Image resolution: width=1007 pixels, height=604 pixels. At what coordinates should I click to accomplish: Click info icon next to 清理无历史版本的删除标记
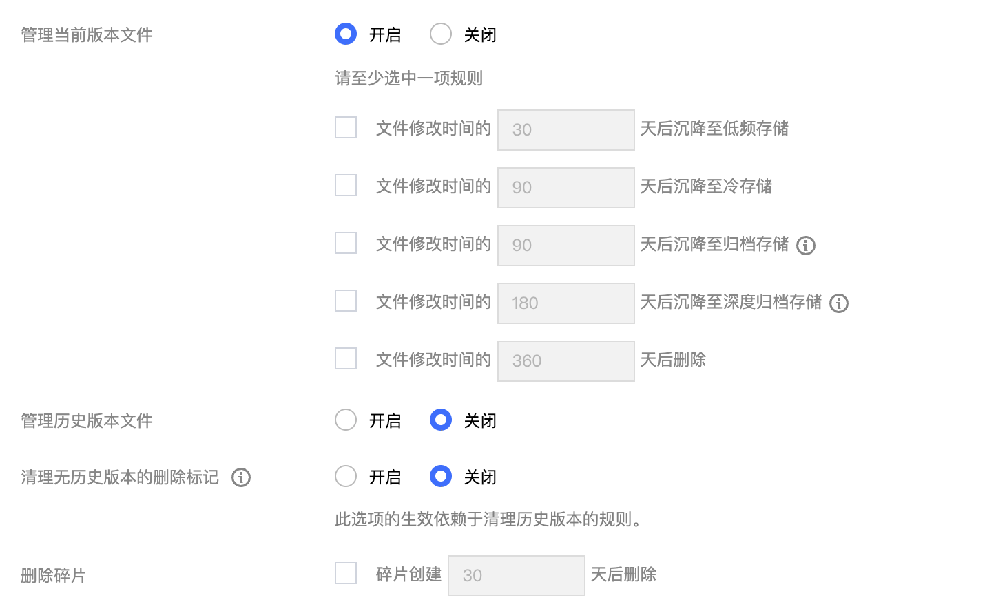tap(241, 477)
